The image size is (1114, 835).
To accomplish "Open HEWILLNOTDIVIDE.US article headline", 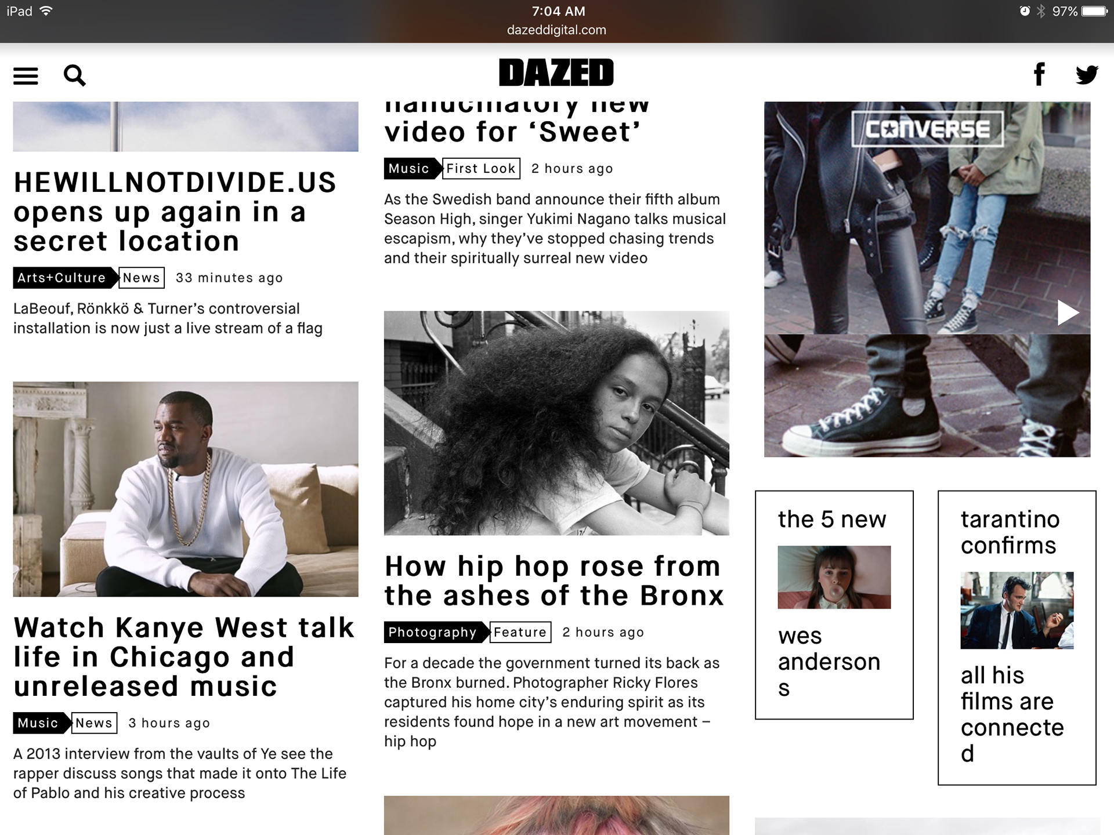I will 175,212.
